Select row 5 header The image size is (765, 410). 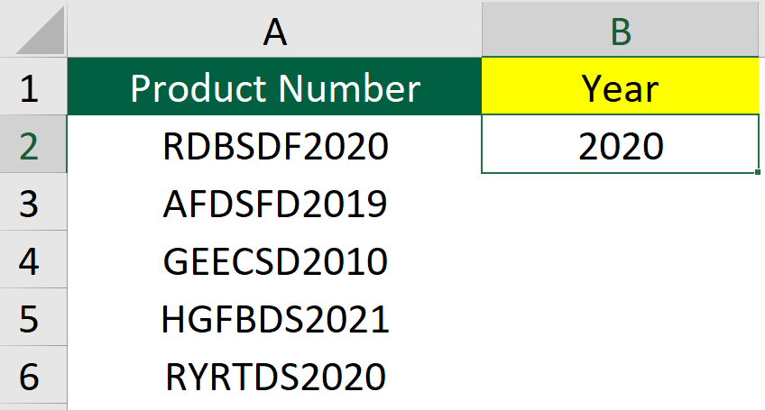[x=33, y=317]
